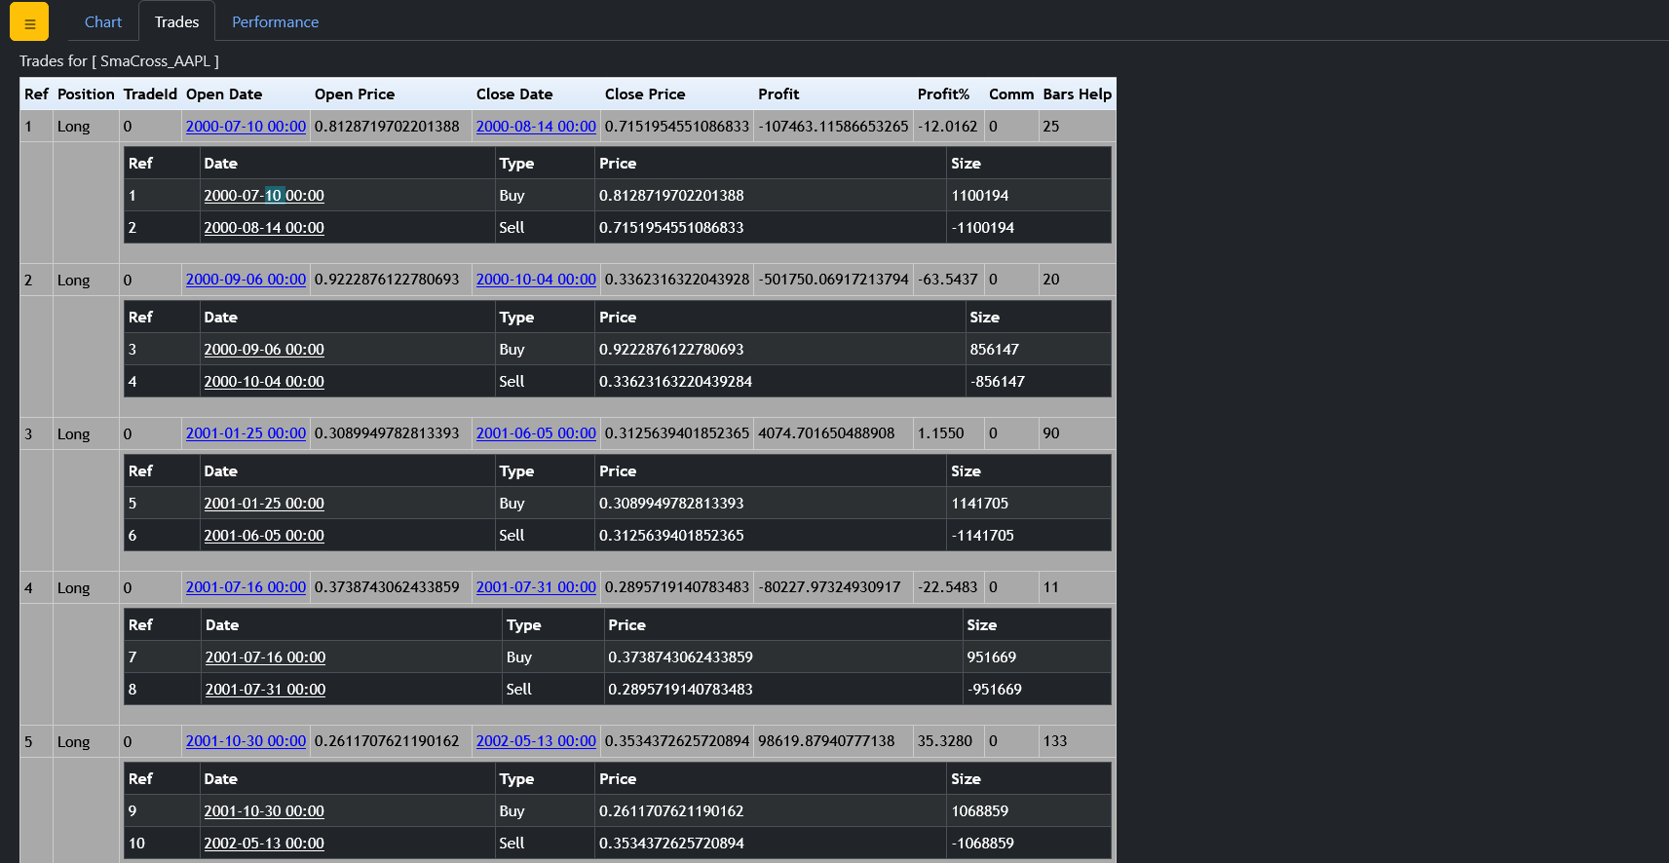Click the Profit% column header
The image size is (1669, 863).
[x=943, y=94]
